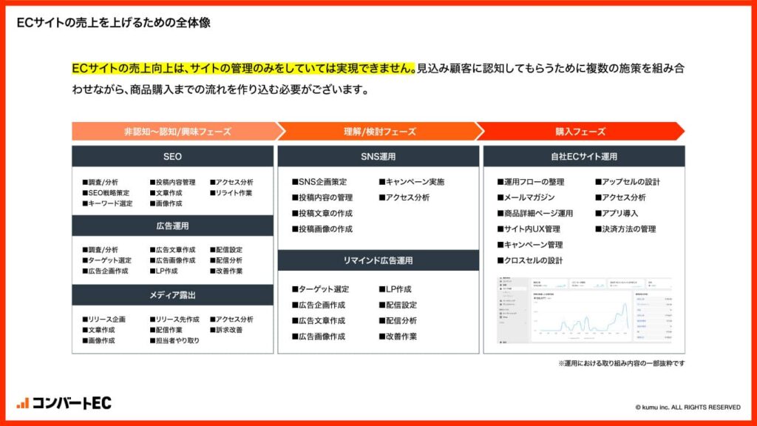Click the アップセルの設計 bullet item
The height and width of the screenshot is (426, 757).
(627, 182)
